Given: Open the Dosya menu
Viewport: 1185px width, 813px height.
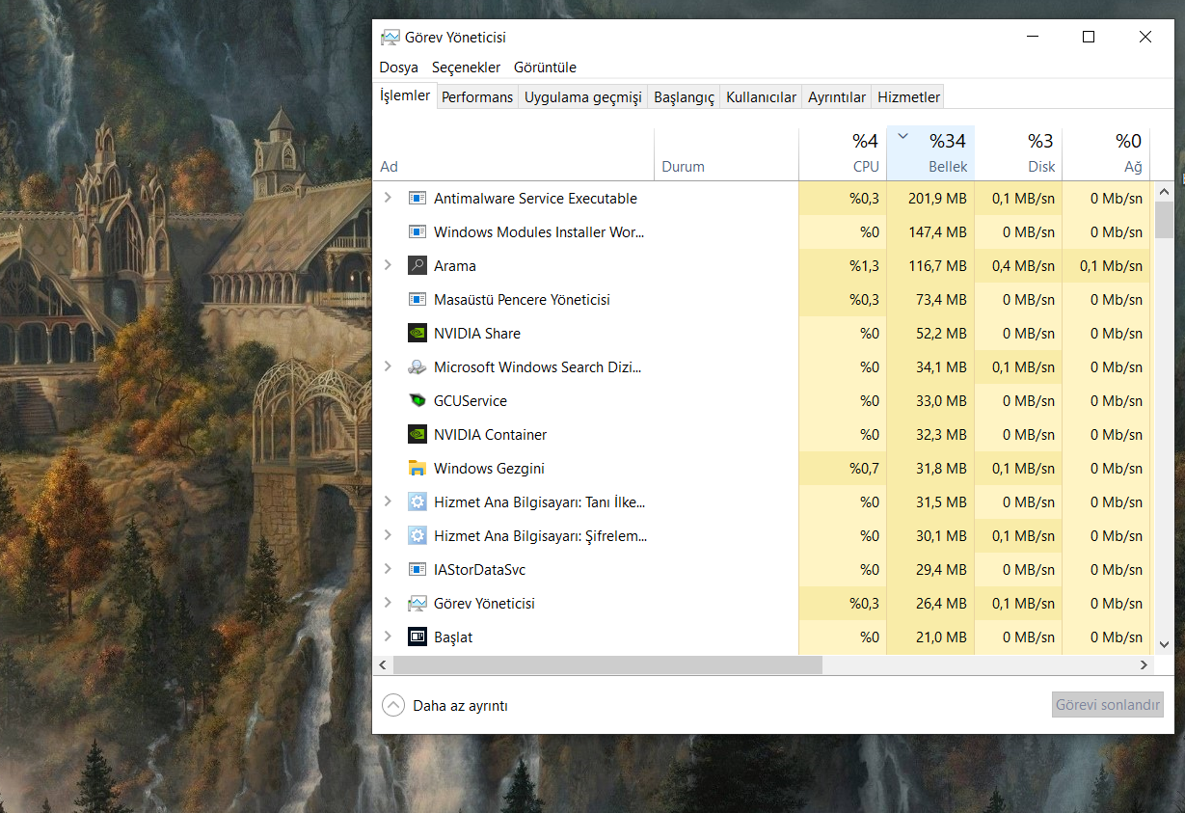Looking at the screenshot, I should pyautogui.click(x=399, y=68).
